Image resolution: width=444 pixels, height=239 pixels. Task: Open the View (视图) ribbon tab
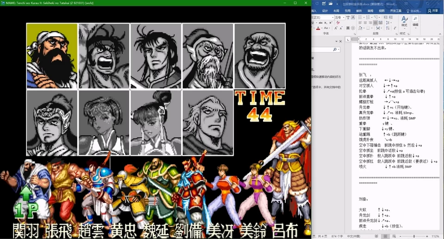[382, 11]
